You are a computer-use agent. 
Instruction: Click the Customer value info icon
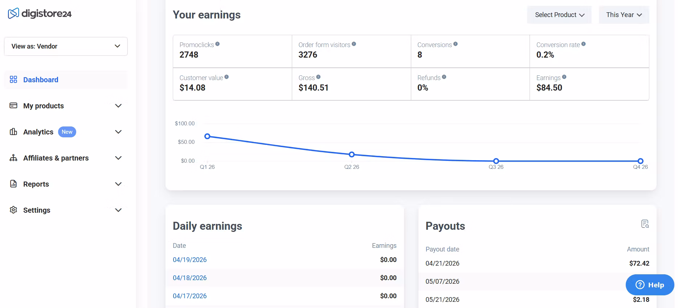(x=226, y=77)
